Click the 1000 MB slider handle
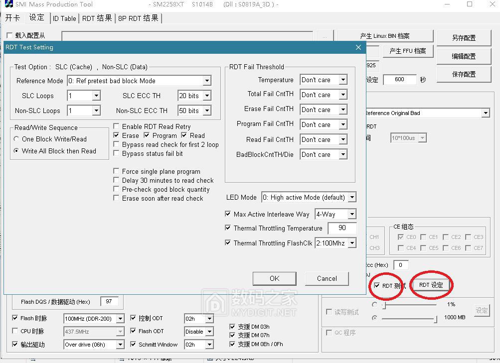The width and height of the screenshot is (500, 363). [x=435, y=319]
